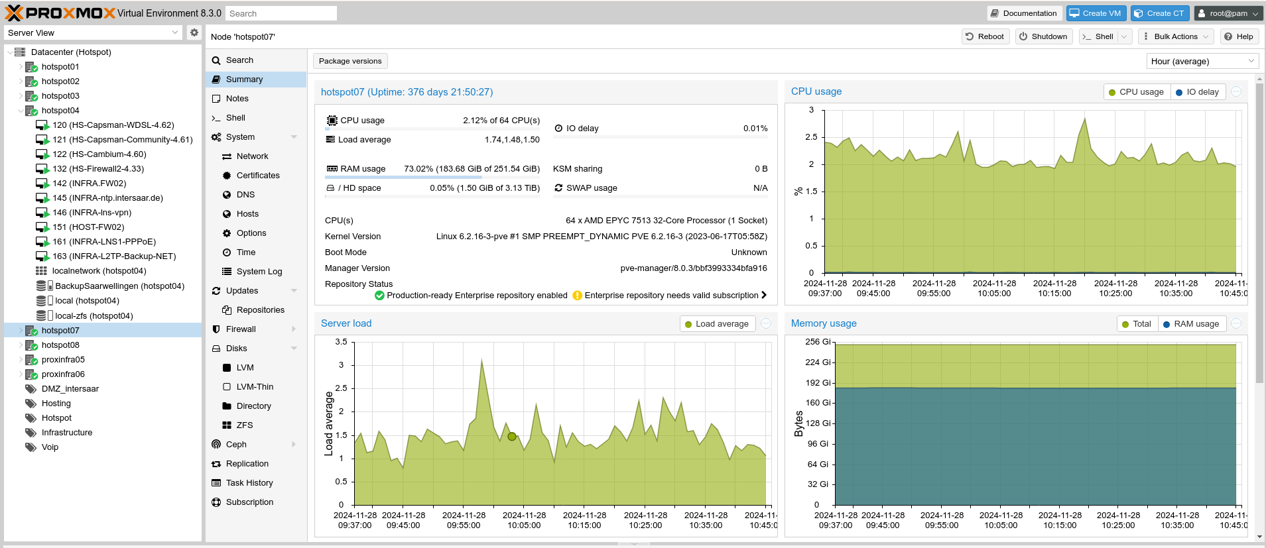Viewport: 1266px width, 548px height.
Task: Toggle the IO delay series in CPU chart
Action: tap(1197, 92)
